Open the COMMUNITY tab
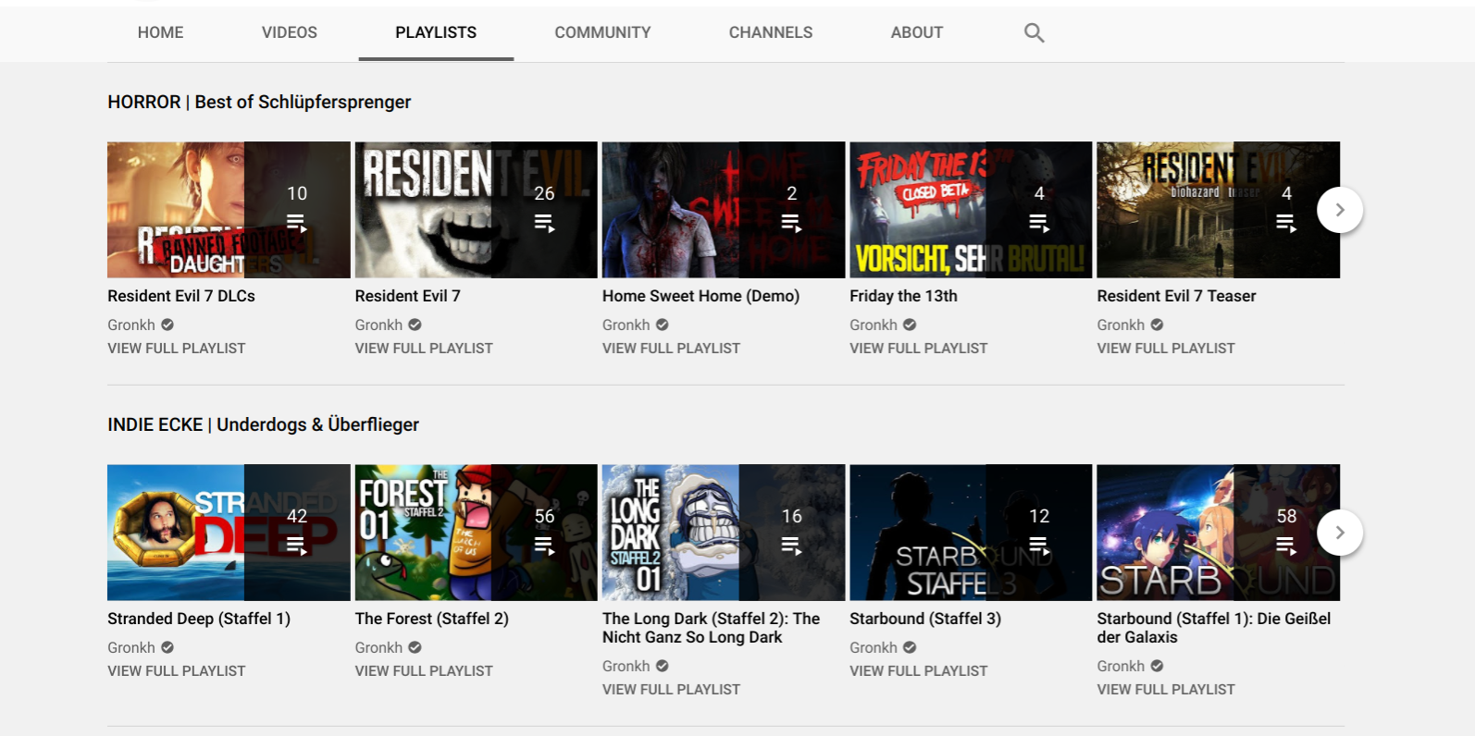This screenshot has width=1475, height=736. (x=602, y=32)
